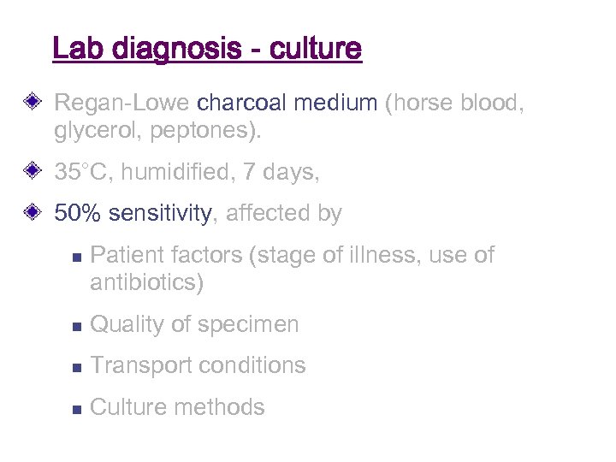The height and width of the screenshot is (462, 616).
Task: Click the square bullet beside Patient factors
Action: tap(74, 256)
